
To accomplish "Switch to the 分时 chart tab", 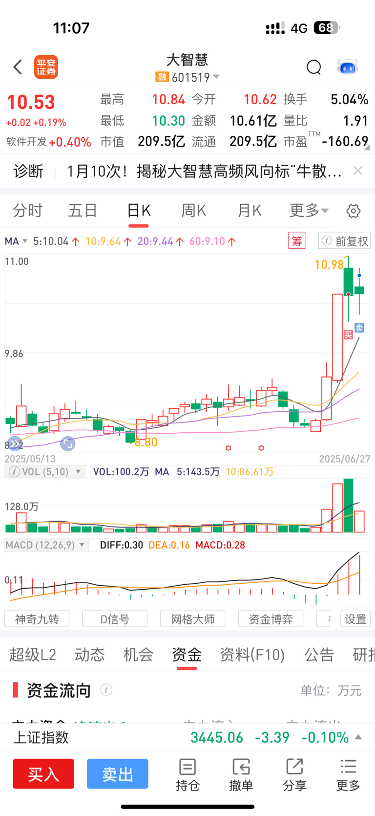I will (x=28, y=211).
